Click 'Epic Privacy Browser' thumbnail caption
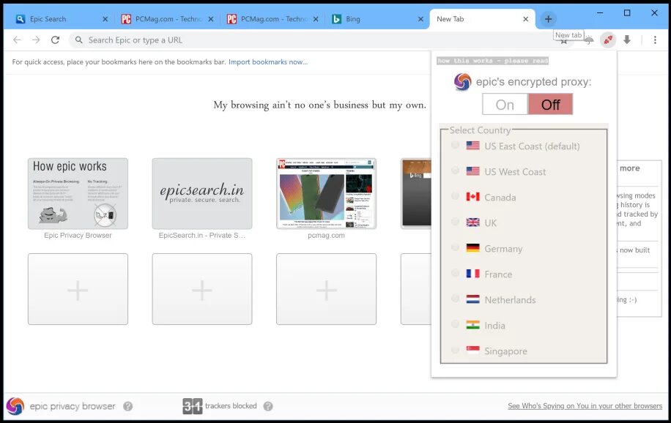This screenshot has width=671, height=423. tap(78, 235)
